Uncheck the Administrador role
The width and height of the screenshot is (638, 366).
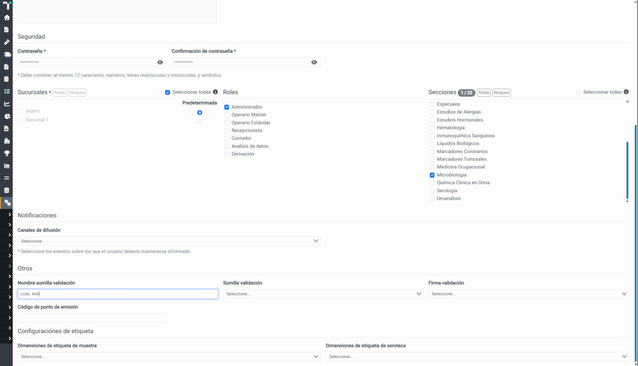227,107
